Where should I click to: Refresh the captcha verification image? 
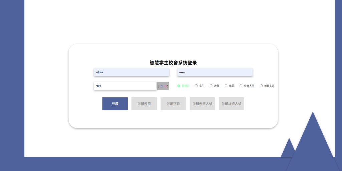point(163,86)
